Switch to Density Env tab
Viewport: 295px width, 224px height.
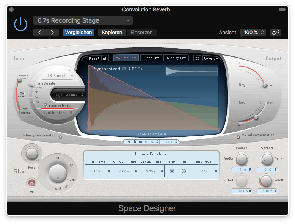point(176,58)
